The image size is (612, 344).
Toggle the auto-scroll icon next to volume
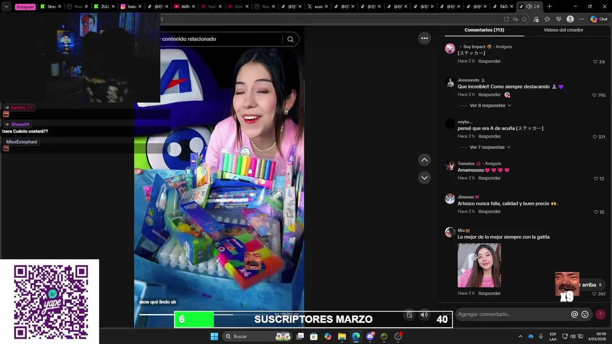pyautogui.click(x=410, y=314)
